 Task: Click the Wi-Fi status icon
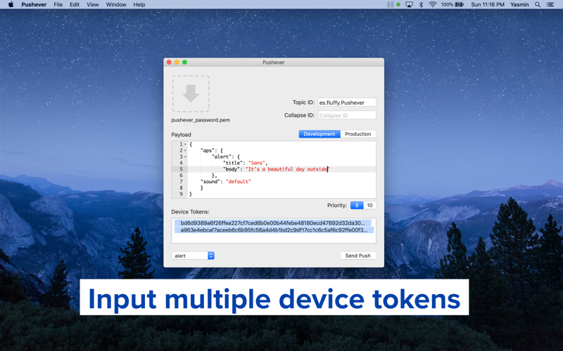pos(433,5)
